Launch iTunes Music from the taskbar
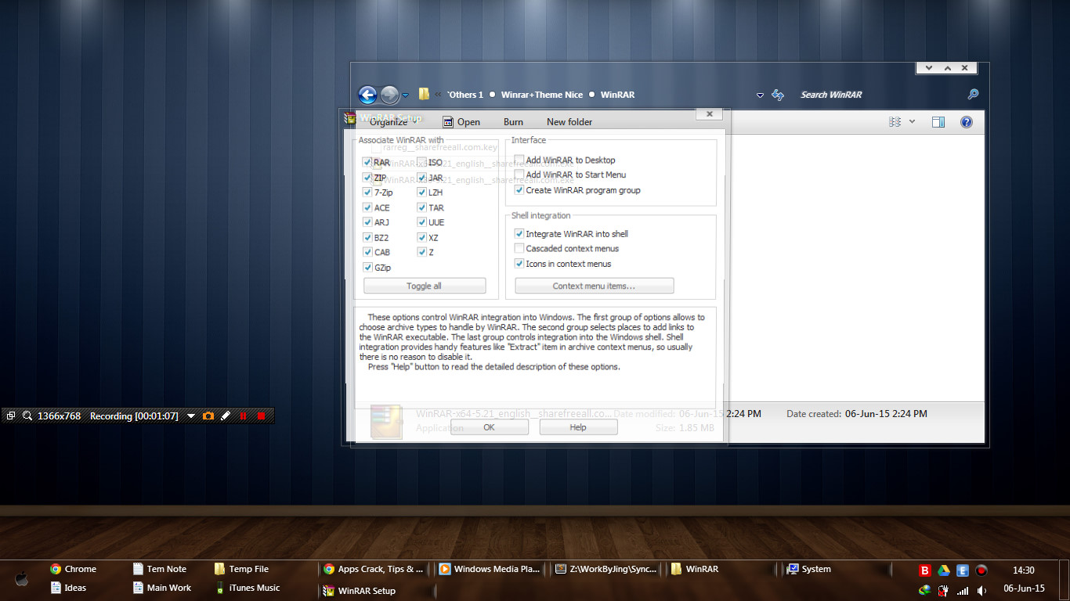This screenshot has width=1070, height=601. [x=248, y=588]
